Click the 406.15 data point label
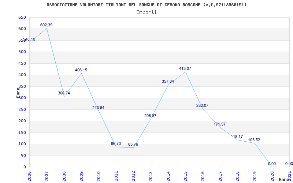The image size is (293, 183). [81, 70]
